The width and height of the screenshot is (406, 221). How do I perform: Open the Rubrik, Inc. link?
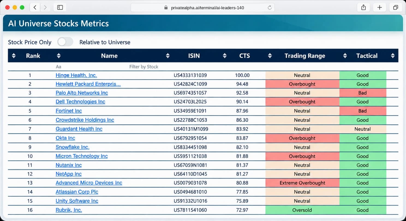[x=69, y=210]
